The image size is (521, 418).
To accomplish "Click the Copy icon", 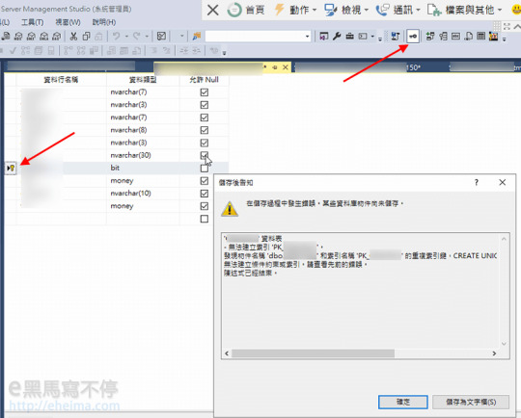I will pos(87,37).
